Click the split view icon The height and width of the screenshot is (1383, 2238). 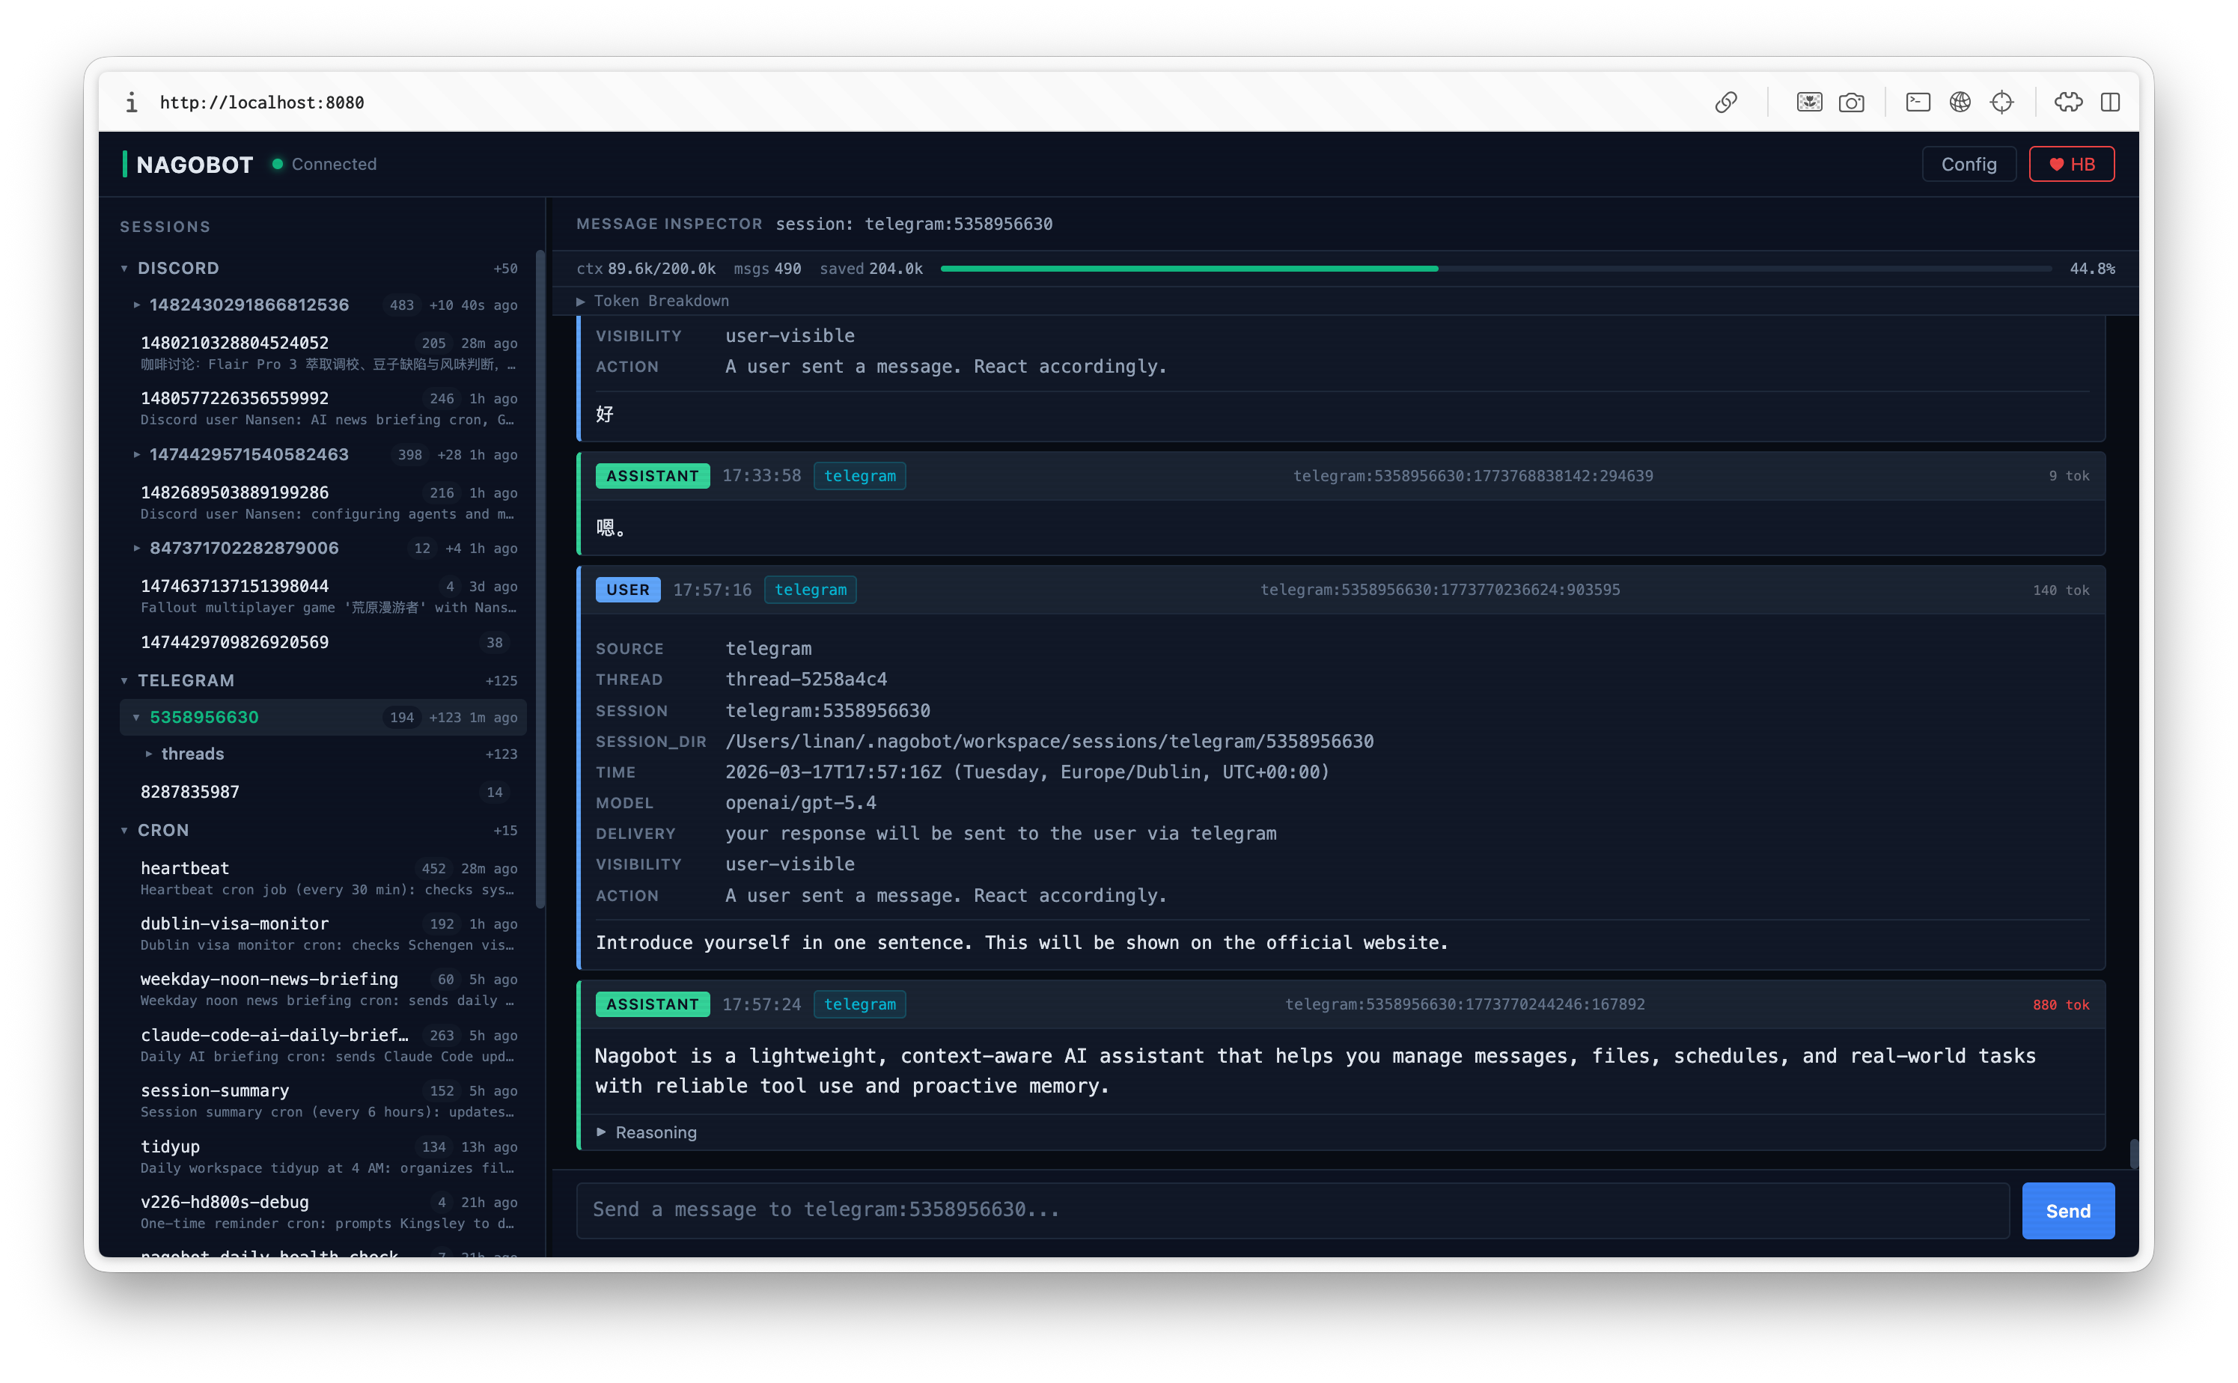pos(2110,103)
